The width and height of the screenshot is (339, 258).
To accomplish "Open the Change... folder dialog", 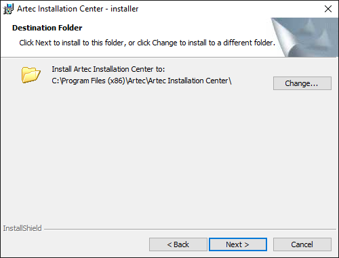I will pyautogui.click(x=302, y=83).
